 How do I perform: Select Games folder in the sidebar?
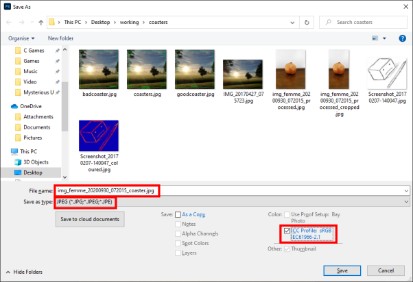(x=32, y=61)
